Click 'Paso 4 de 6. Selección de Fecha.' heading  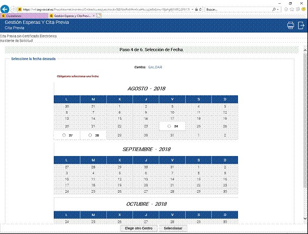click(152, 50)
